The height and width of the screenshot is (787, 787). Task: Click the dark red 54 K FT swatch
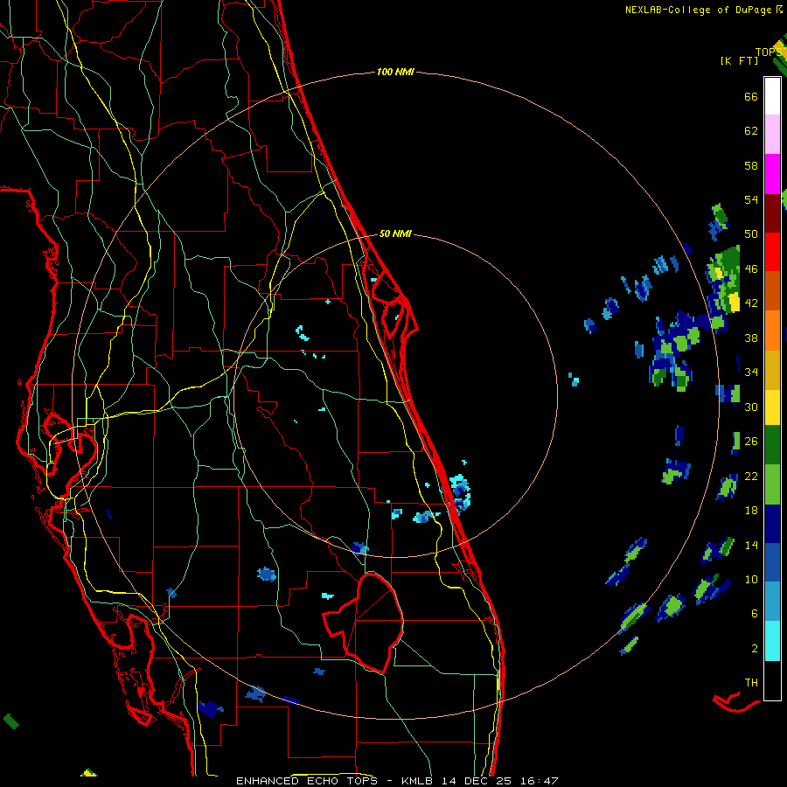[772, 212]
